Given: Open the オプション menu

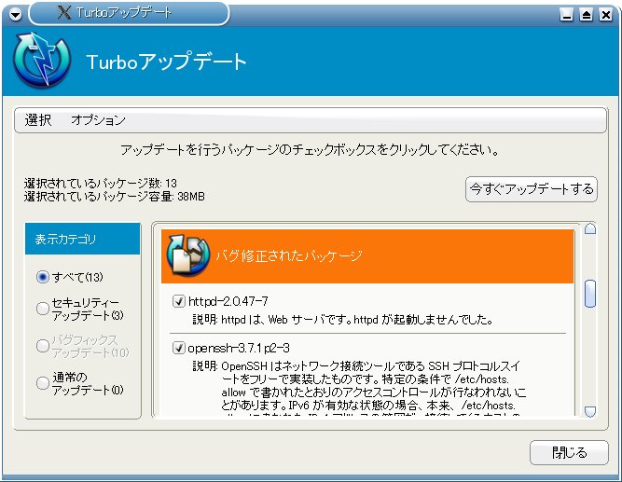Looking at the screenshot, I should (98, 120).
